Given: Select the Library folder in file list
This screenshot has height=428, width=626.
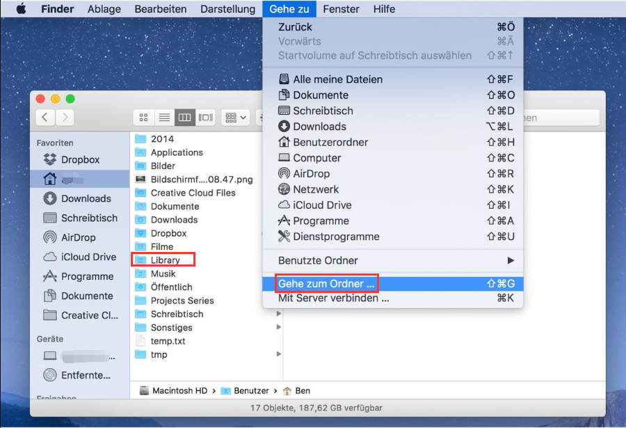Looking at the screenshot, I should pos(165,260).
